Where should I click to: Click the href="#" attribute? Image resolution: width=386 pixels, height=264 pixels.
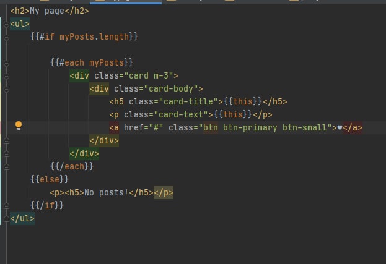coord(144,128)
